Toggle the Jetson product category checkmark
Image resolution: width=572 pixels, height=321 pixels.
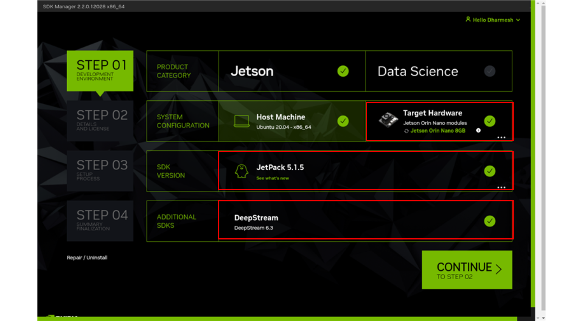coord(343,71)
